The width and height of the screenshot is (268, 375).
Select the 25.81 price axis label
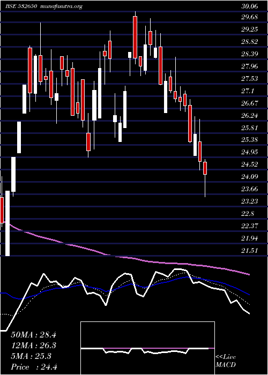coord(249,127)
